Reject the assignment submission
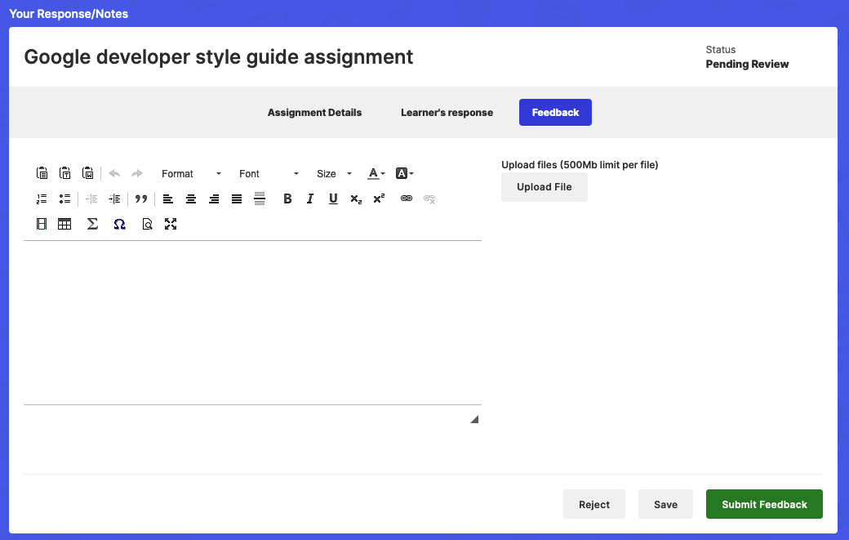This screenshot has width=849, height=540. pyautogui.click(x=594, y=504)
